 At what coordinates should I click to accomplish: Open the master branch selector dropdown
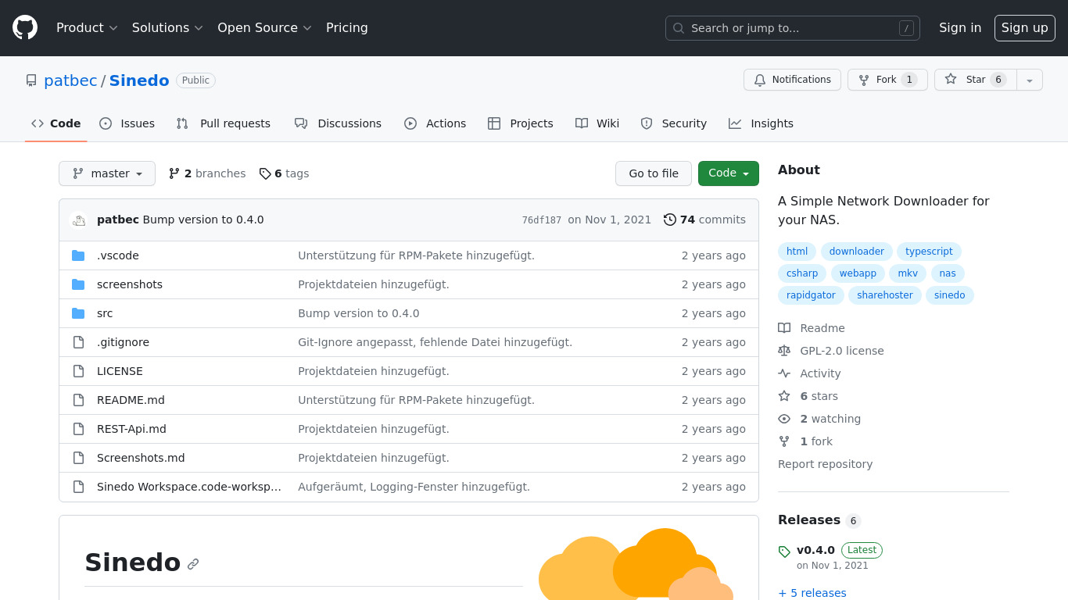coord(107,173)
